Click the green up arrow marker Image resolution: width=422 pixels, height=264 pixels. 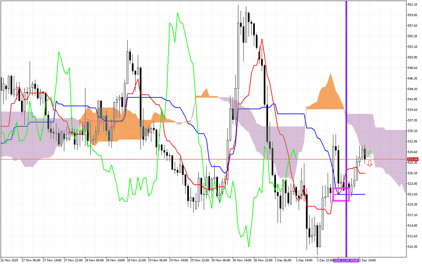click(x=370, y=154)
